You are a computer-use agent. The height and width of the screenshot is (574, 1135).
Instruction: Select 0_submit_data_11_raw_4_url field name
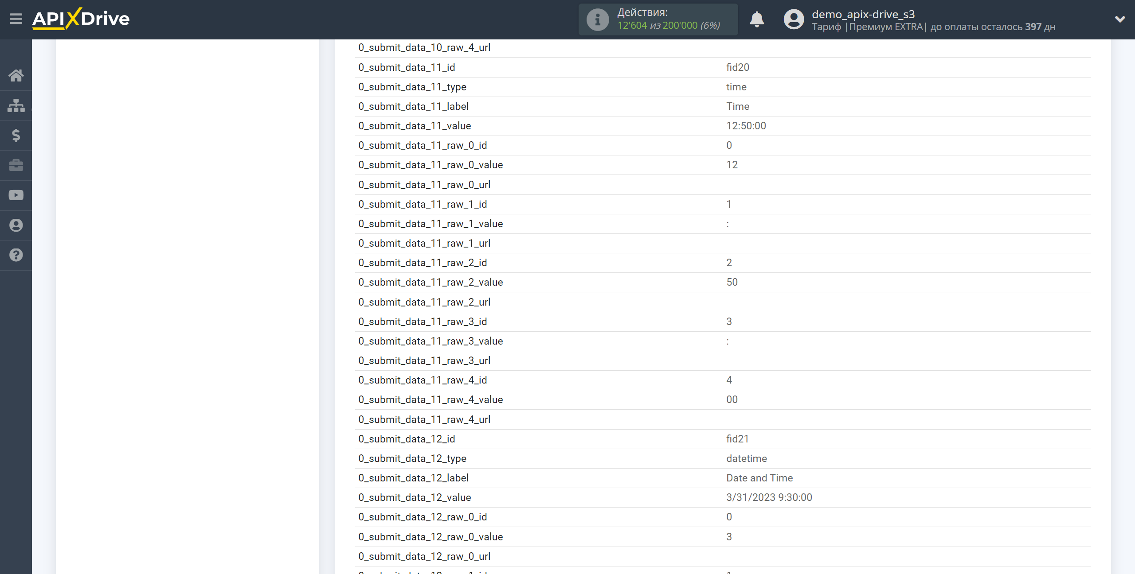pos(424,419)
